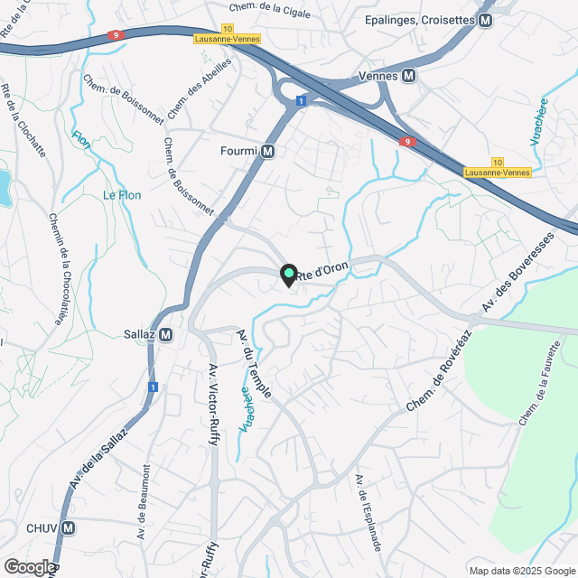The image size is (578, 578).
Task: Click the Vennes metro station icon
Action: coord(409,76)
